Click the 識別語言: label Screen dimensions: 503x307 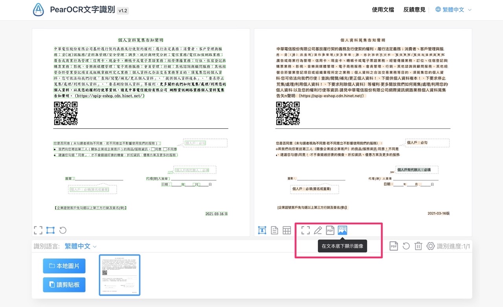pos(47,246)
